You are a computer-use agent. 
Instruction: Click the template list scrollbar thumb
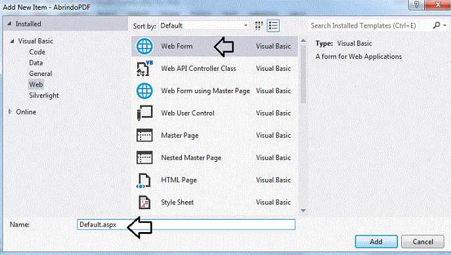(x=303, y=74)
